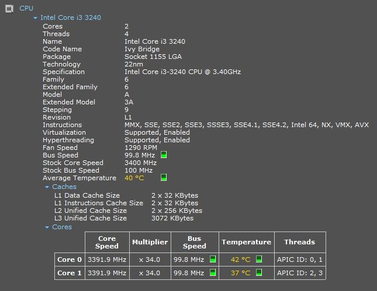The height and width of the screenshot is (291, 377).
Task: Click the 40 °C average temperature value
Action: (134, 178)
